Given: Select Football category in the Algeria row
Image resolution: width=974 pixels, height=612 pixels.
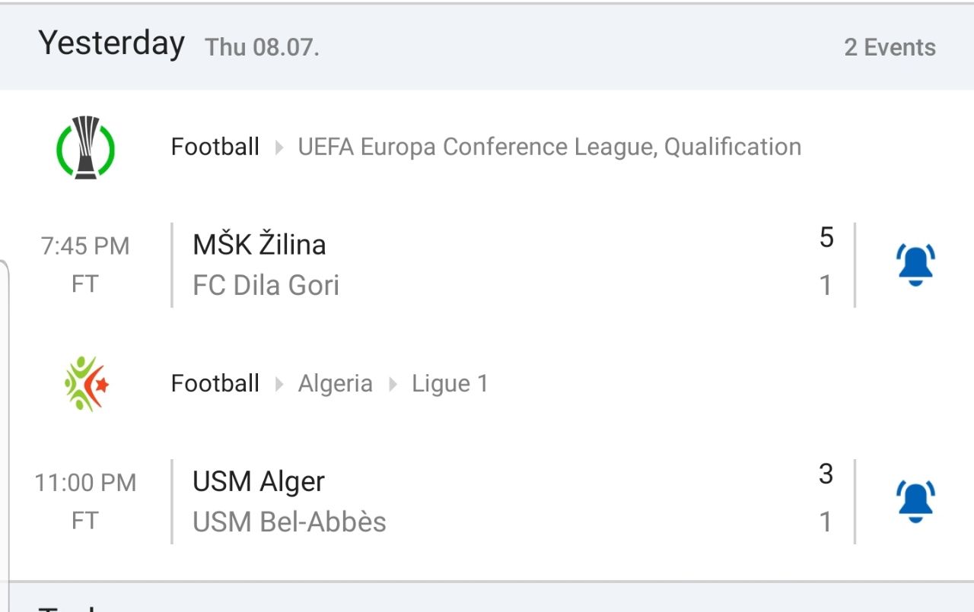Looking at the screenshot, I should tap(215, 383).
